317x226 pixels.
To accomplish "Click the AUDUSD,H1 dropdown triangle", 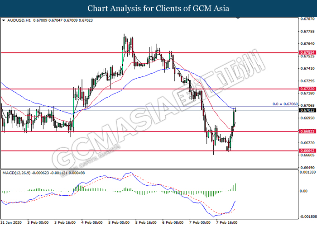I will pos(4,20).
